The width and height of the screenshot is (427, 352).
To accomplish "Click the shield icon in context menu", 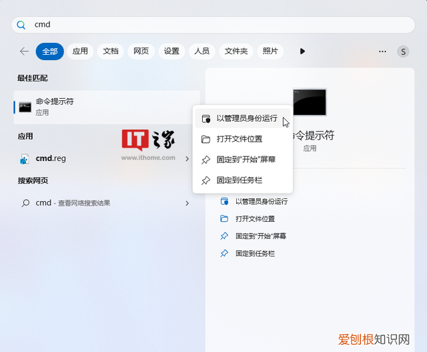I will [206, 119].
